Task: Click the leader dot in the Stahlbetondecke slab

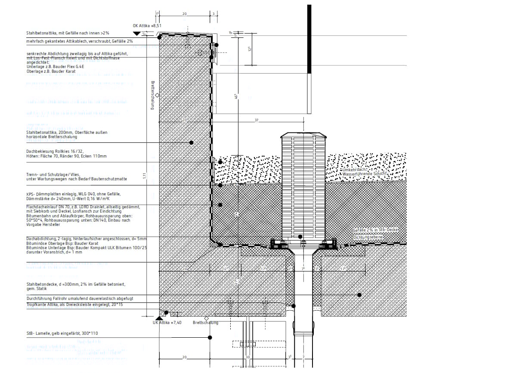Action: (359, 295)
